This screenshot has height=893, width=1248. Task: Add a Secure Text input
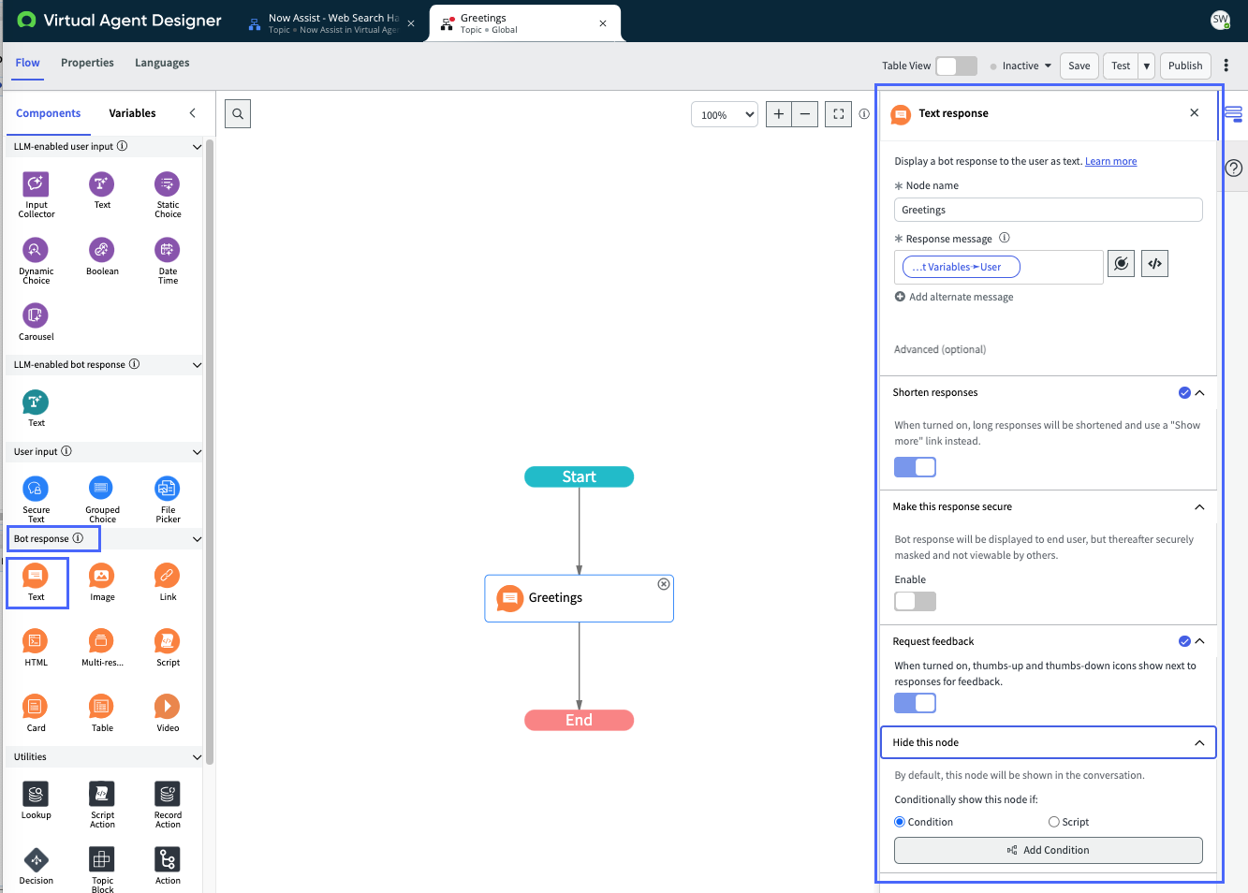[x=36, y=500]
